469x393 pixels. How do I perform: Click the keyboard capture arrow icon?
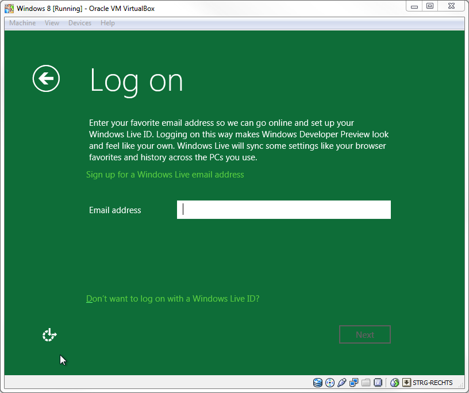point(406,383)
